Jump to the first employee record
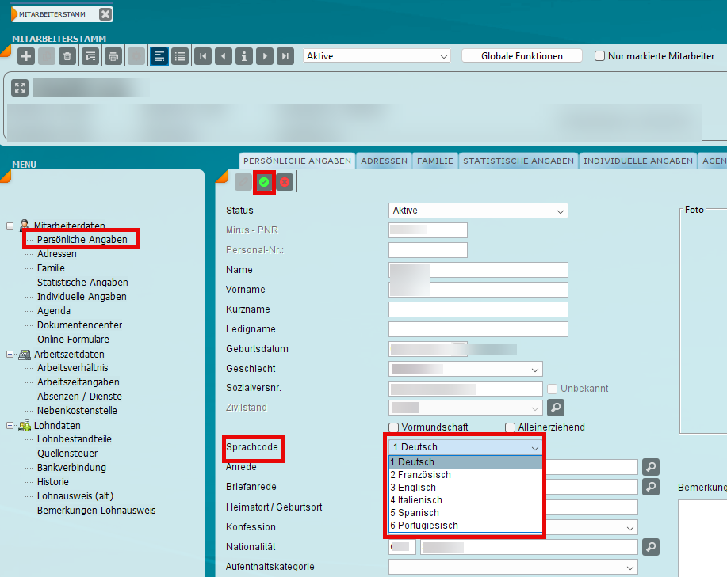Image resolution: width=727 pixels, height=577 pixels. (x=204, y=56)
